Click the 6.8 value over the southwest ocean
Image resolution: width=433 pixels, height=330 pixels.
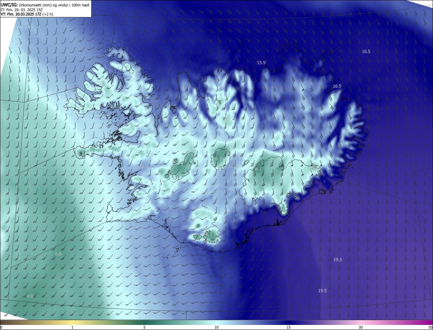click(x=58, y=254)
